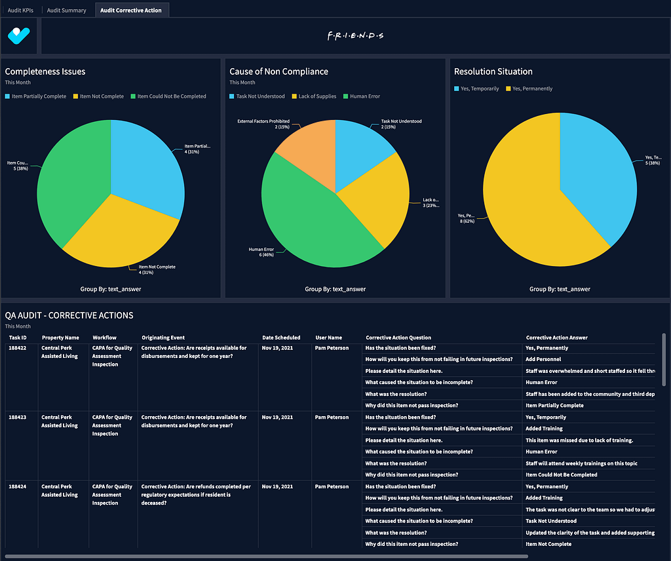Viewport: 671px width, 561px height.
Task: Click the FRIENDS logo in the header
Action: pos(355,36)
